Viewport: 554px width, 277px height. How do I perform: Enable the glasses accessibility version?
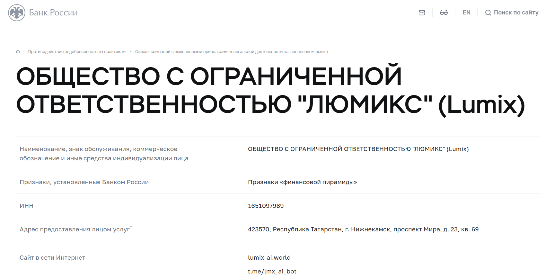tap(444, 13)
